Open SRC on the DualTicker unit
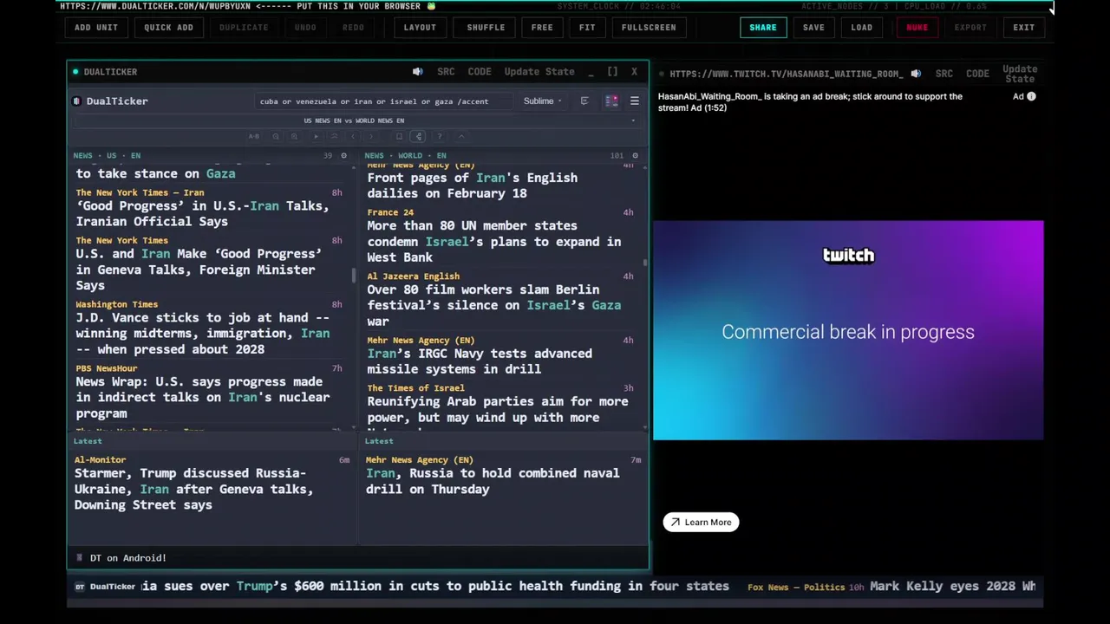Viewport: 1110px width, 624px height. (x=446, y=72)
